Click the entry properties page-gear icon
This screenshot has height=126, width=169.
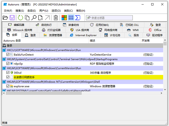(x=41, y=18)
